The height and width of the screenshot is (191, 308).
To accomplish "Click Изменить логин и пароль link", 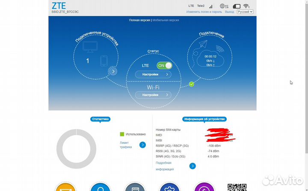I will 204,12.
